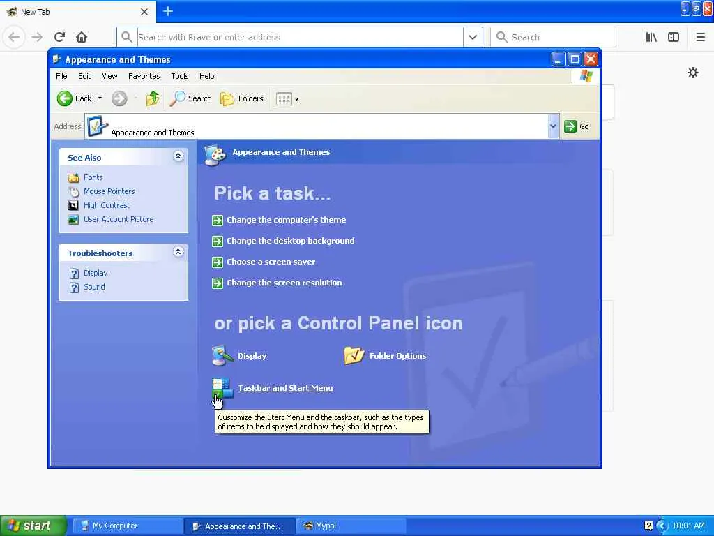Screen dimensions: 714x536
Task: Click arrow icon beside Change the desktop background
Action: pos(218,241)
